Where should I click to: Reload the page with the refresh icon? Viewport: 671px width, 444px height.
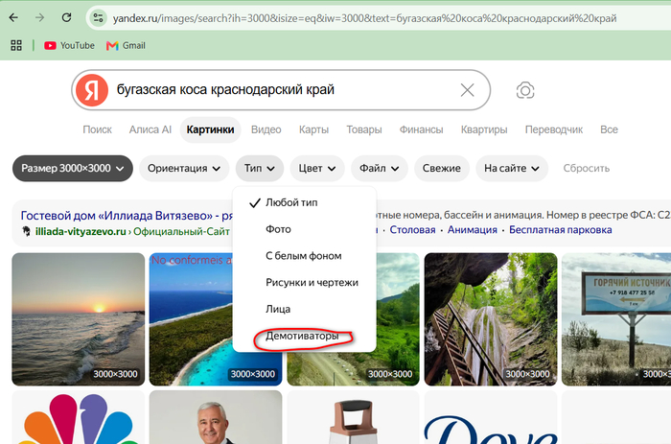pos(66,18)
